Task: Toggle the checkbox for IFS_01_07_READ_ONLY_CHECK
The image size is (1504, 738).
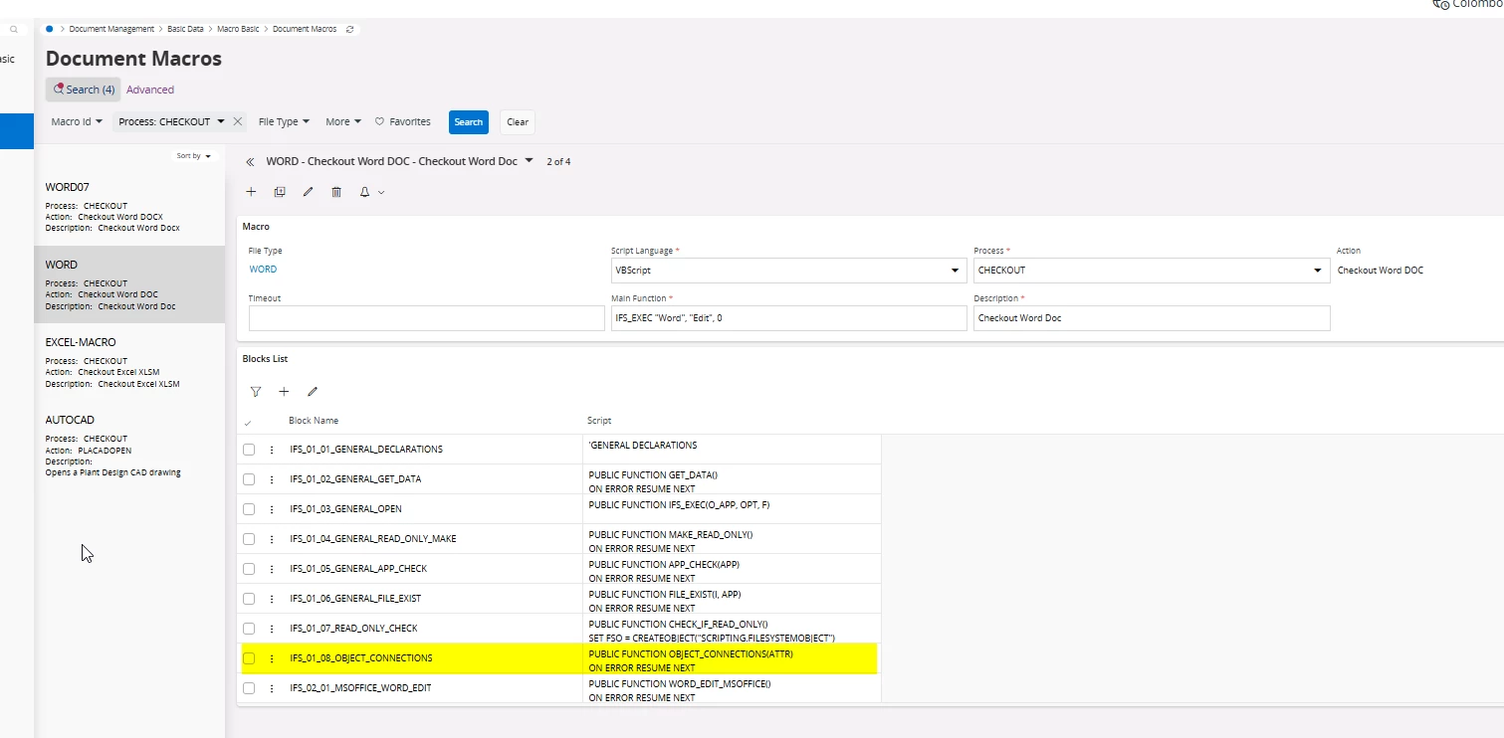Action: point(249,629)
